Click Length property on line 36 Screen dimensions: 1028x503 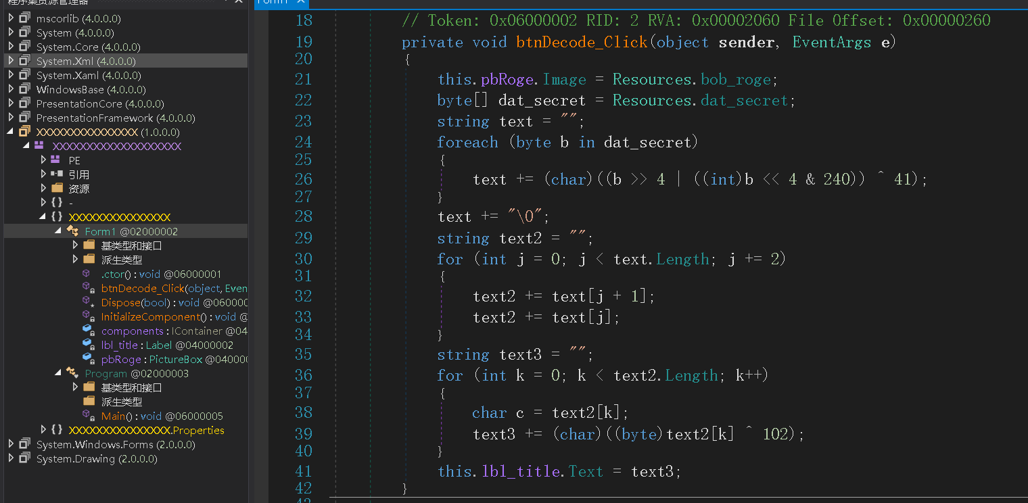click(x=691, y=375)
